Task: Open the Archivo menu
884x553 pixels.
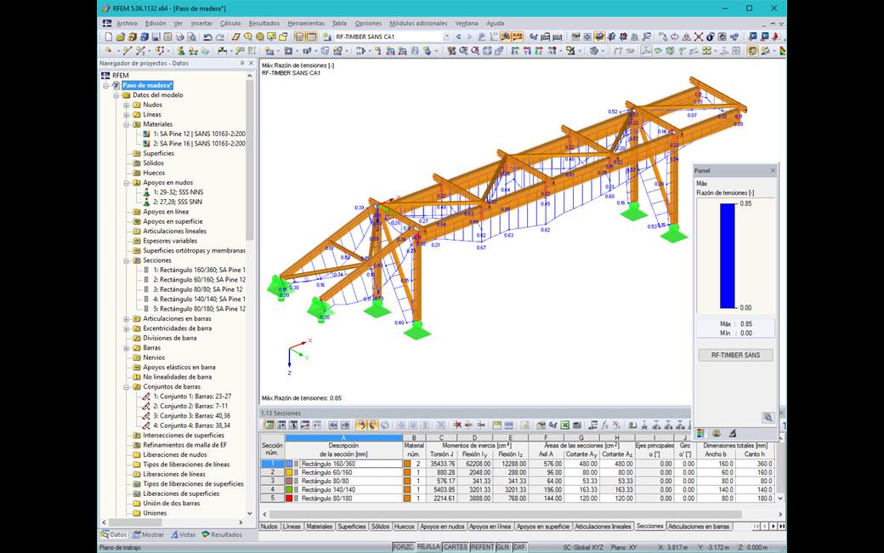Action: click(127, 24)
